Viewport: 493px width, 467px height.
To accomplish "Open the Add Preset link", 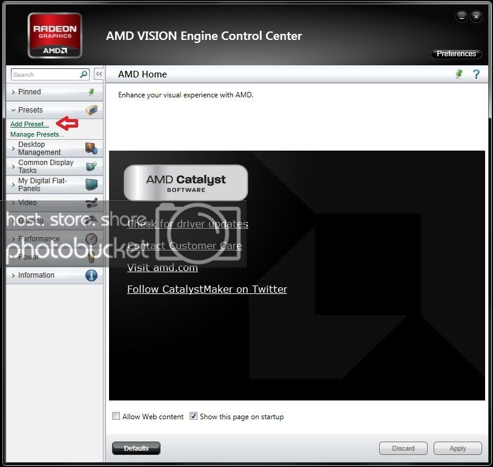I will 30,124.
